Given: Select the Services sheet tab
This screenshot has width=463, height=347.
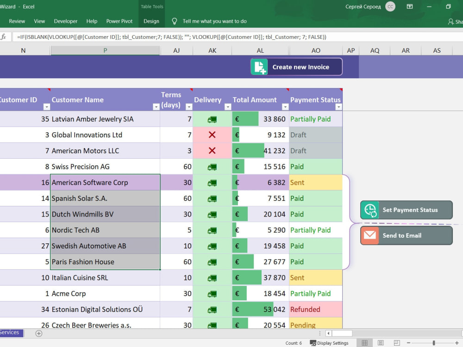Looking at the screenshot, I should tap(11, 333).
